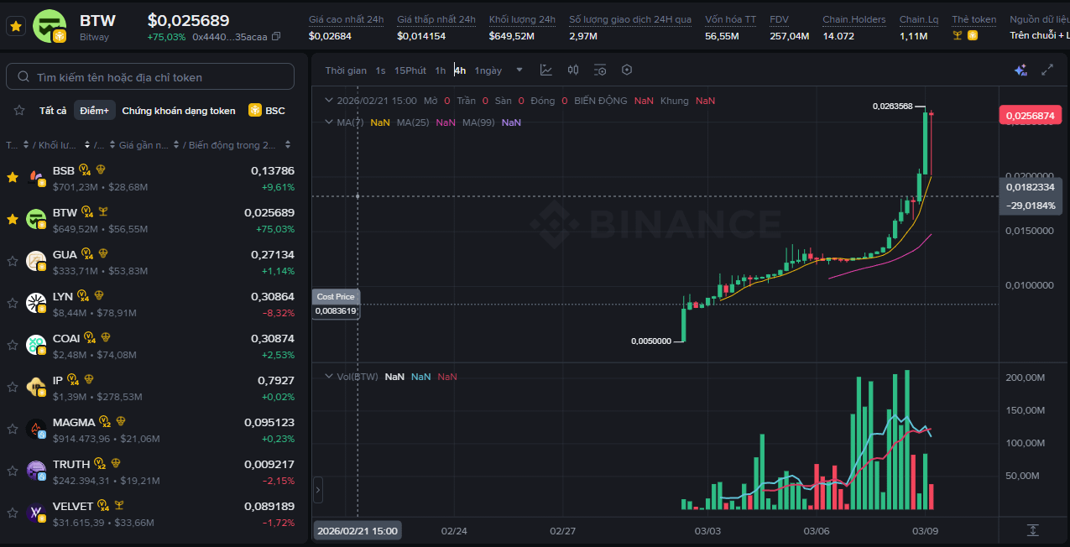The width and height of the screenshot is (1070, 547).
Task: Click the TRUTH token logo icon
Action: click(36, 471)
